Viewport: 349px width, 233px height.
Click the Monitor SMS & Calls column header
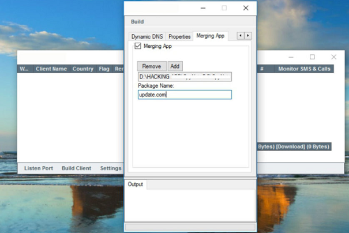pyautogui.click(x=304, y=69)
